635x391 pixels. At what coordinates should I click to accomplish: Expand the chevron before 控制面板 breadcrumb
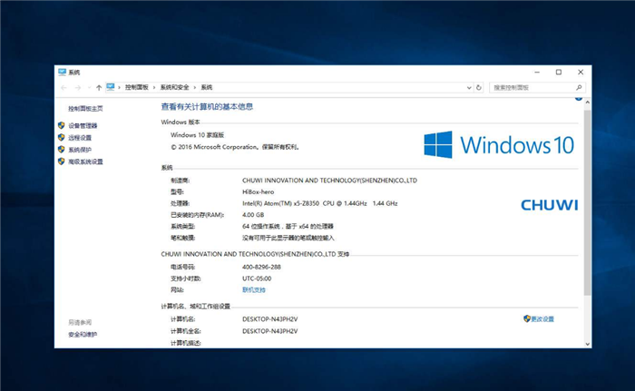click(119, 87)
